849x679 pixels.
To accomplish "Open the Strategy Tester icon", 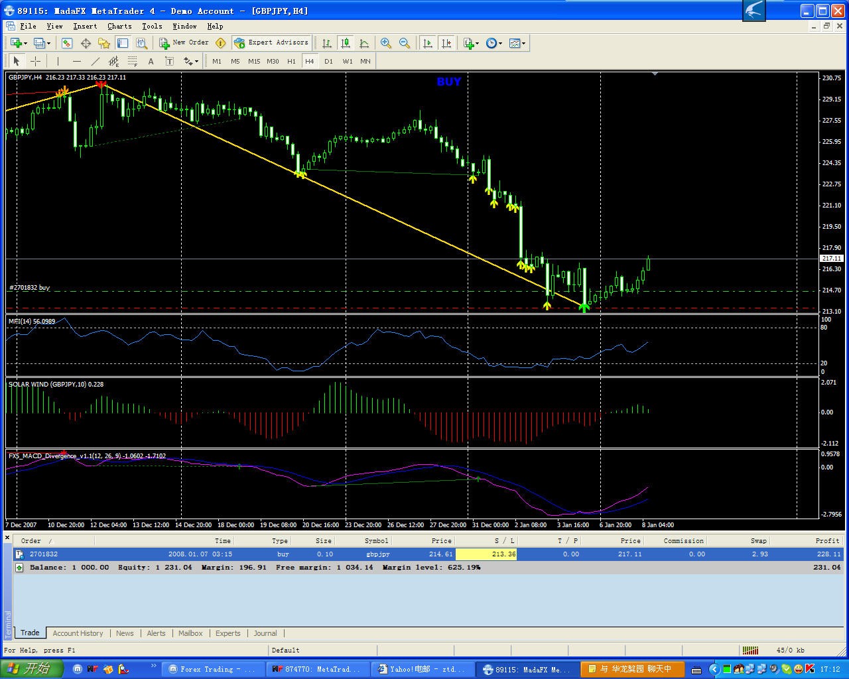I will click(x=141, y=43).
